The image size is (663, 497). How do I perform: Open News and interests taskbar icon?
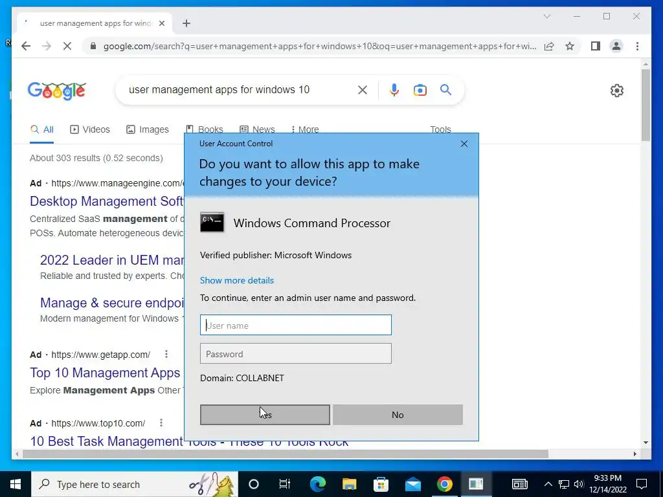coord(519,484)
